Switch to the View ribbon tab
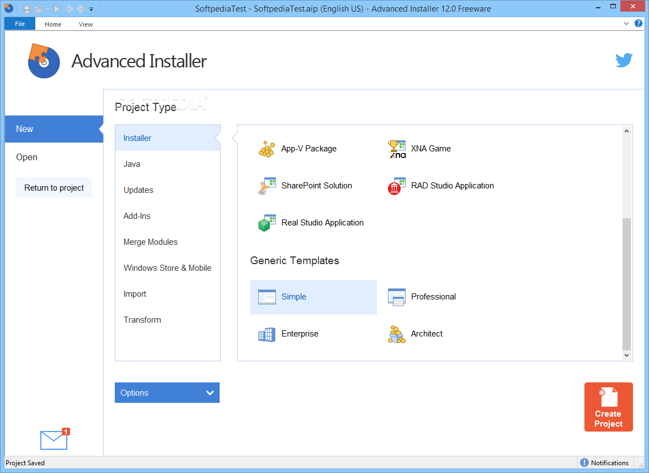Image resolution: width=649 pixels, height=473 pixels. pyautogui.click(x=86, y=24)
